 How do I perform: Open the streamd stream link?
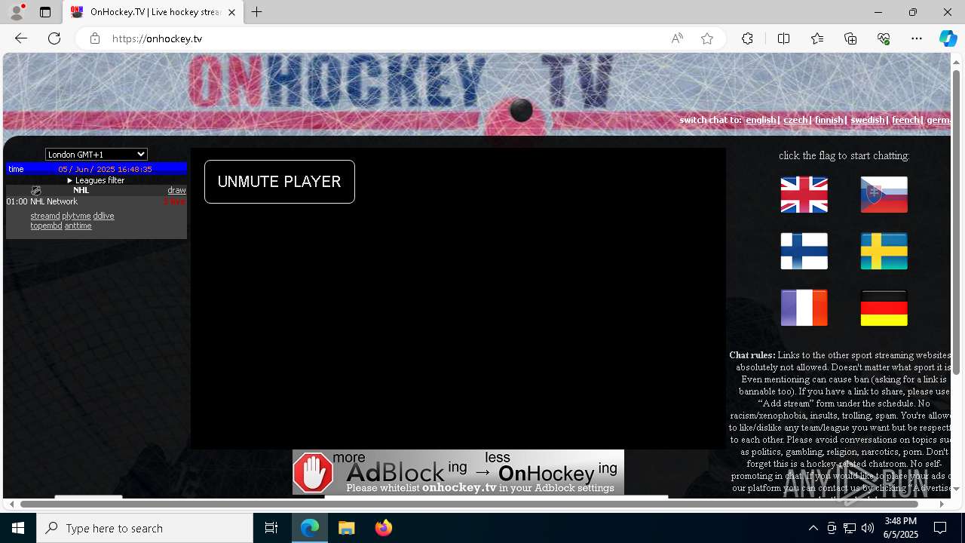tap(45, 216)
